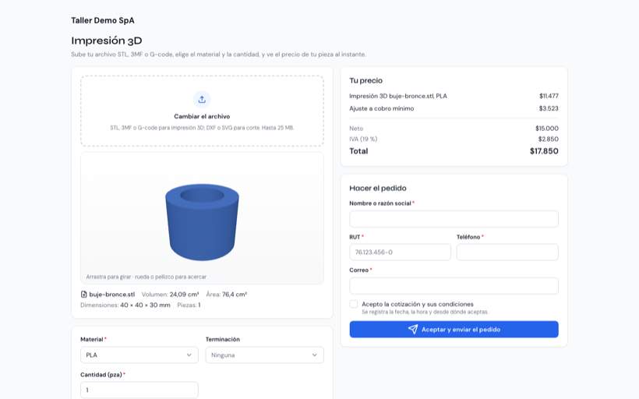Click the total price '$17.850'
The height and width of the screenshot is (399, 639).
point(544,151)
